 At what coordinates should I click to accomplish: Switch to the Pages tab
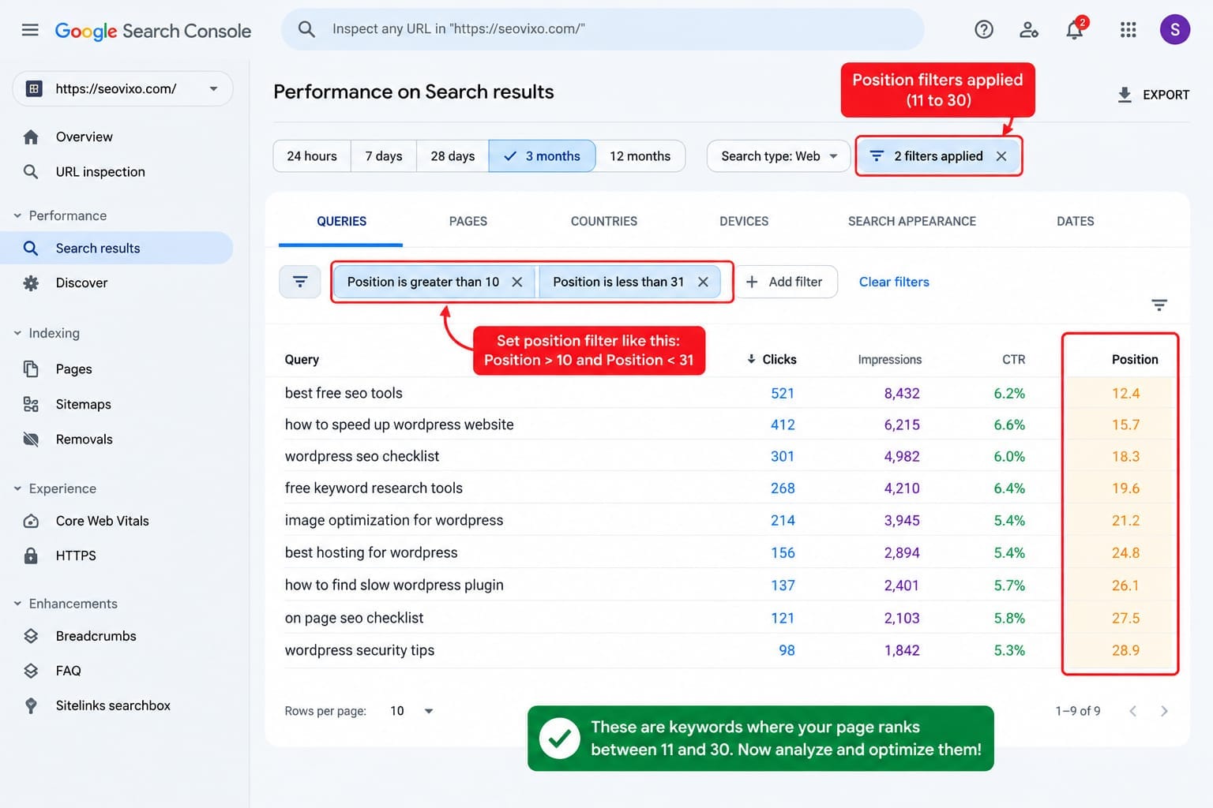pyautogui.click(x=468, y=222)
